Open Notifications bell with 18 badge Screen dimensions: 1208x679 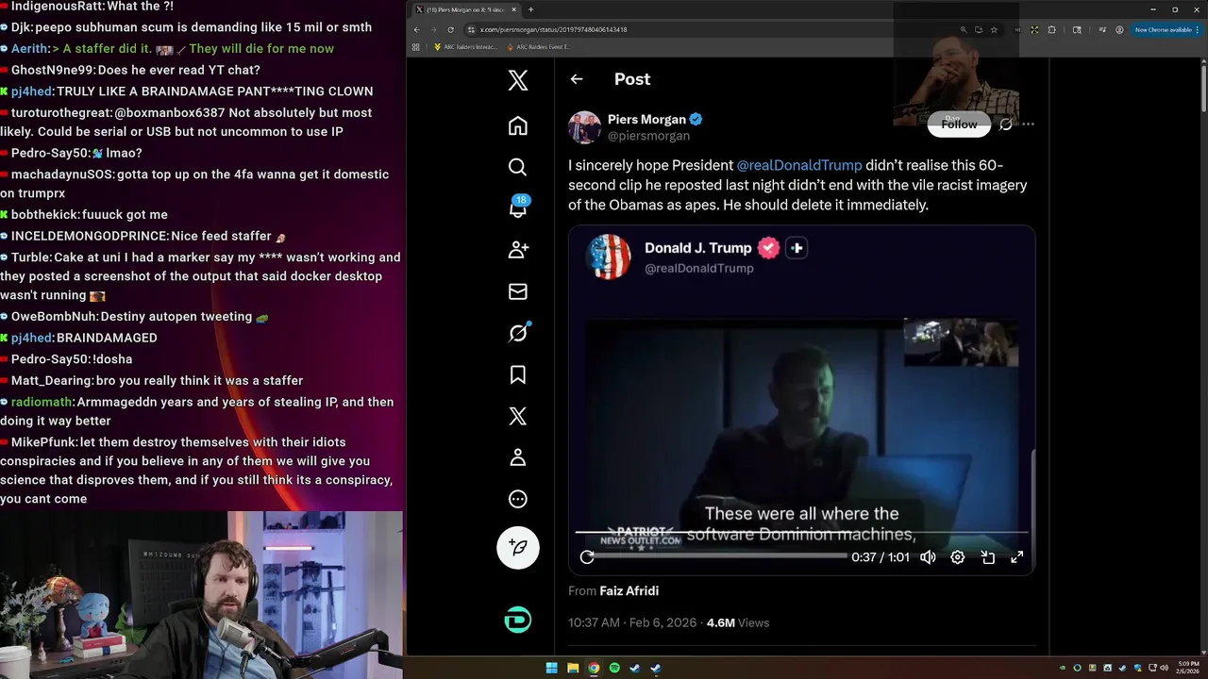pyautogui.click(x=518, y=207)
